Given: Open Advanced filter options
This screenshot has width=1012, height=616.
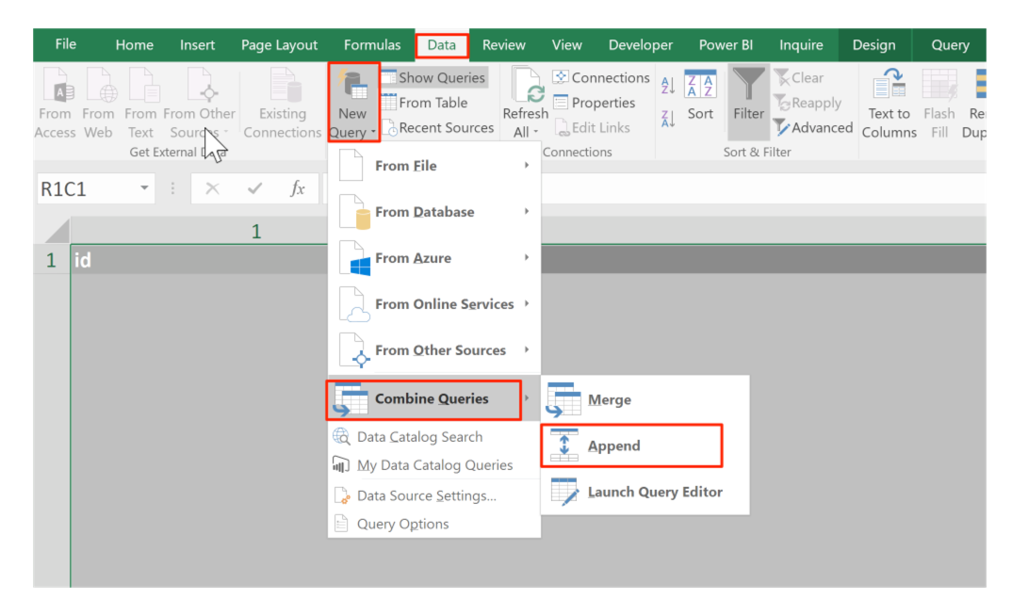Looking at the screenshot, I should pyautogui.click(x=813, y=128).
